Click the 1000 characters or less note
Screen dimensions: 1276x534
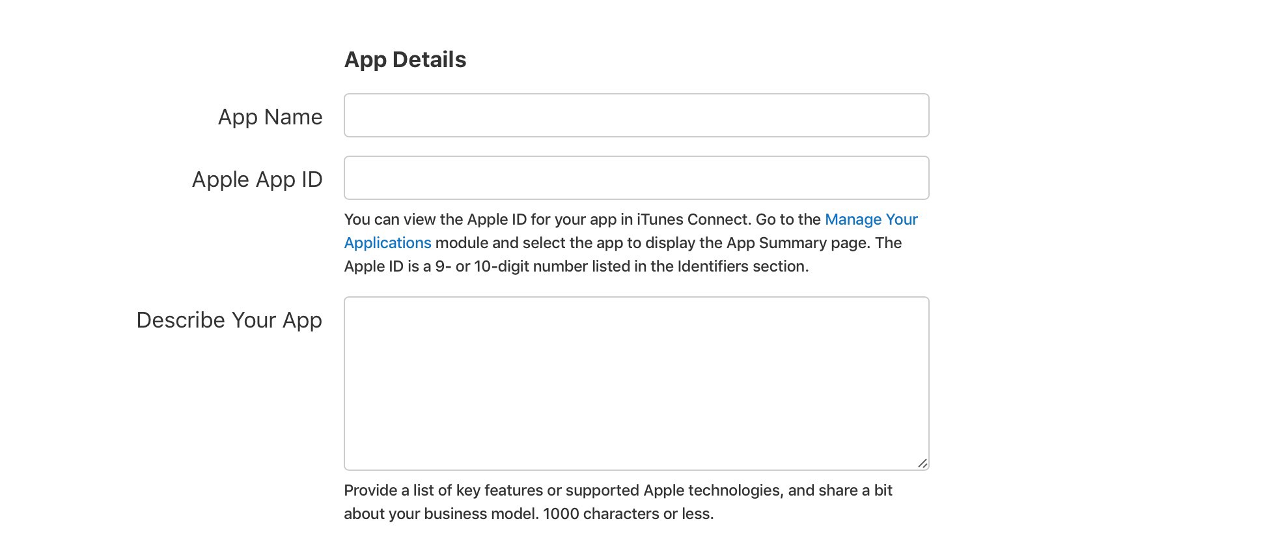coord(628,514)
